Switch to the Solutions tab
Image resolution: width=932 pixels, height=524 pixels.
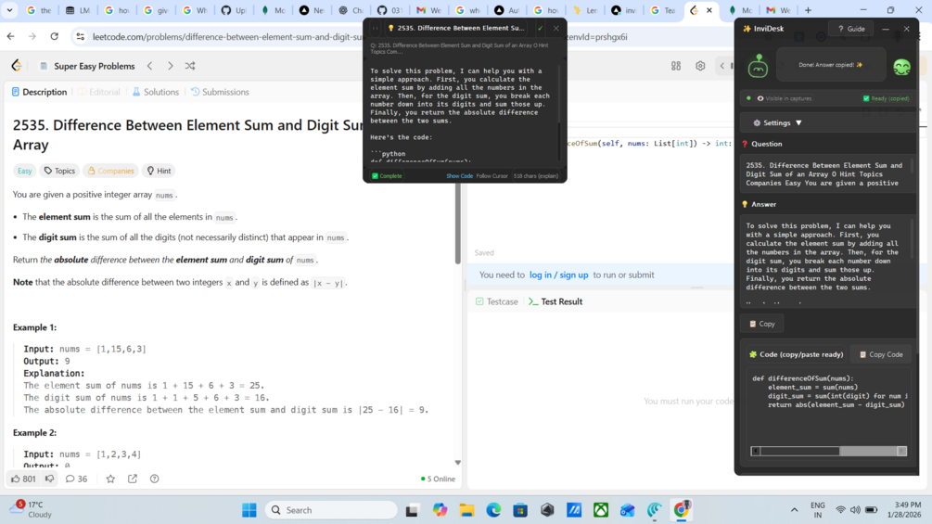click(155, 92)
